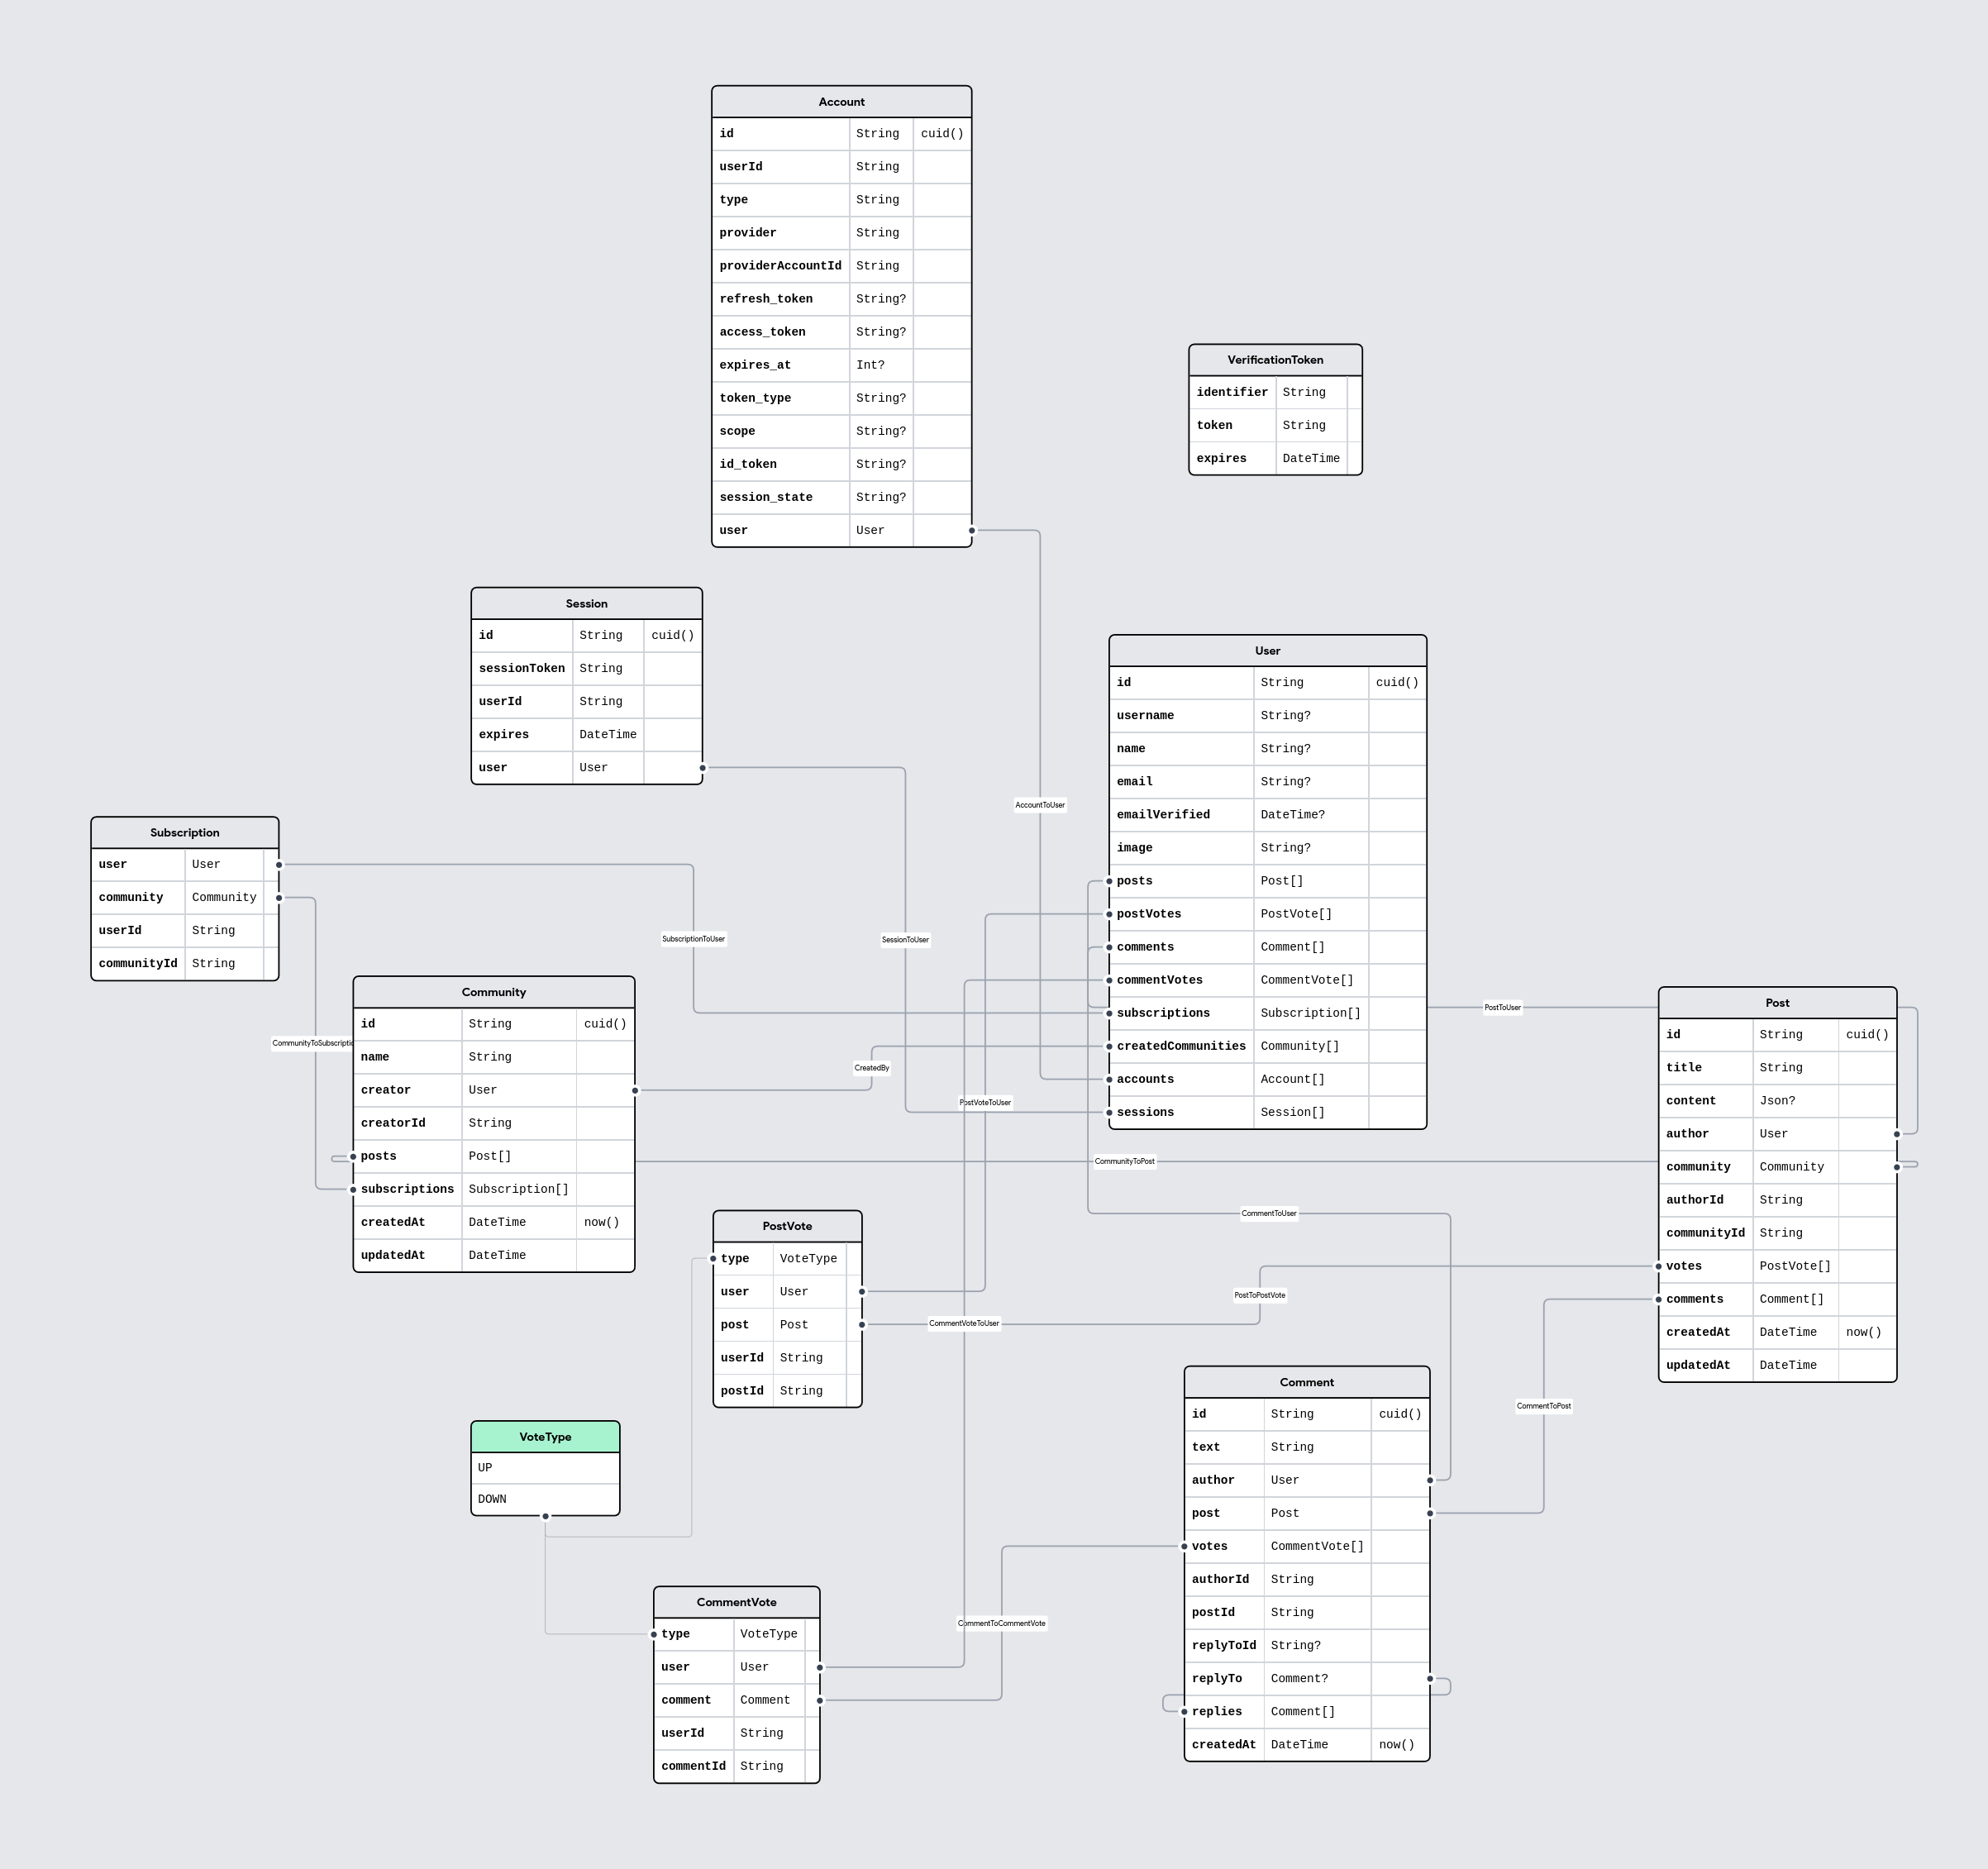Click the Json? type cell in Post

coord(1795,1101)
